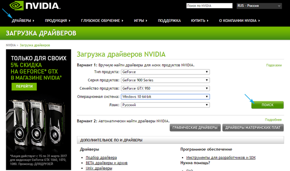Screen dimensions: 290x171
Task: Open BETA драйверы и архив link
Action: click(106, 163)
